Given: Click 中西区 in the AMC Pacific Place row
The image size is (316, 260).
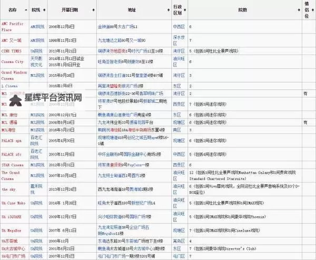Looking at the screenshot, I should click(179, 27).
